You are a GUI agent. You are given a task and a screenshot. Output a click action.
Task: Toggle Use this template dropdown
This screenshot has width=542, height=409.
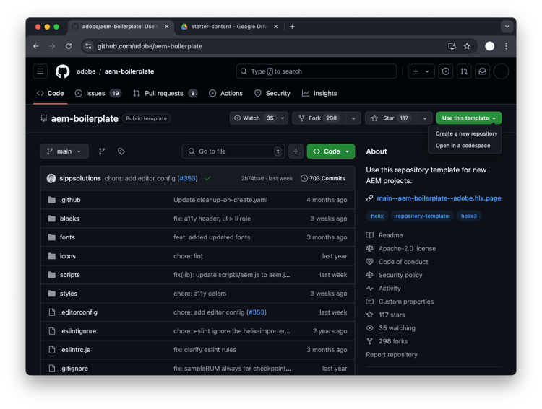point(469,118)
